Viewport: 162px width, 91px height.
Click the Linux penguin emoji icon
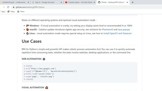click(27, 34)
